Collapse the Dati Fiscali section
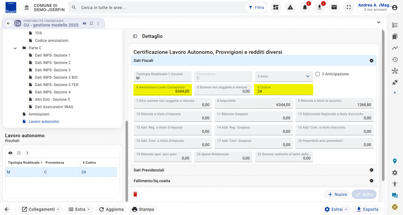Image resolution: width=403 pixels, height=215 pixels. point(372,61)
